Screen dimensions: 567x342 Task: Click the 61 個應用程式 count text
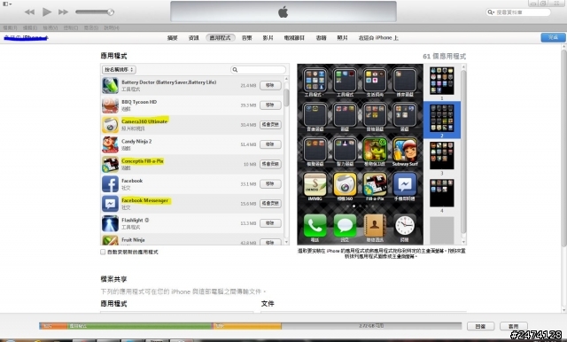(444, 57)
